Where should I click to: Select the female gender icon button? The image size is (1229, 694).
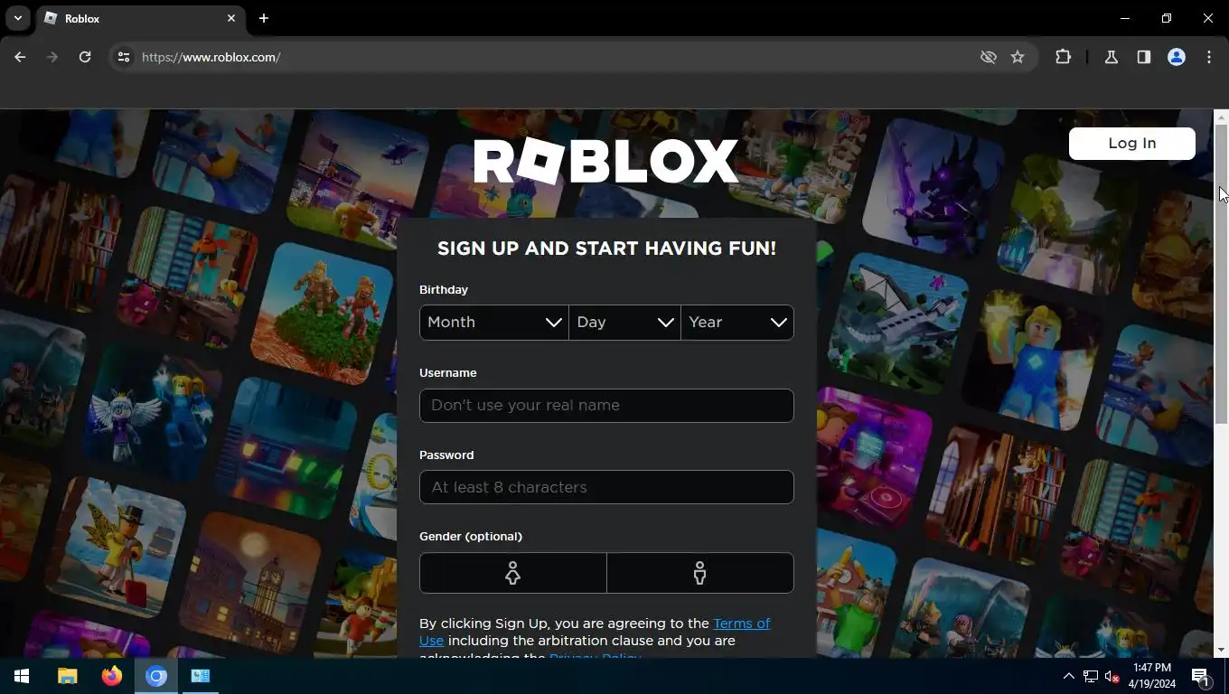513,573
